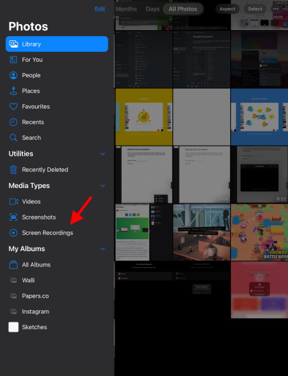
Task: Open the Videos media type label
Action: 31,201
